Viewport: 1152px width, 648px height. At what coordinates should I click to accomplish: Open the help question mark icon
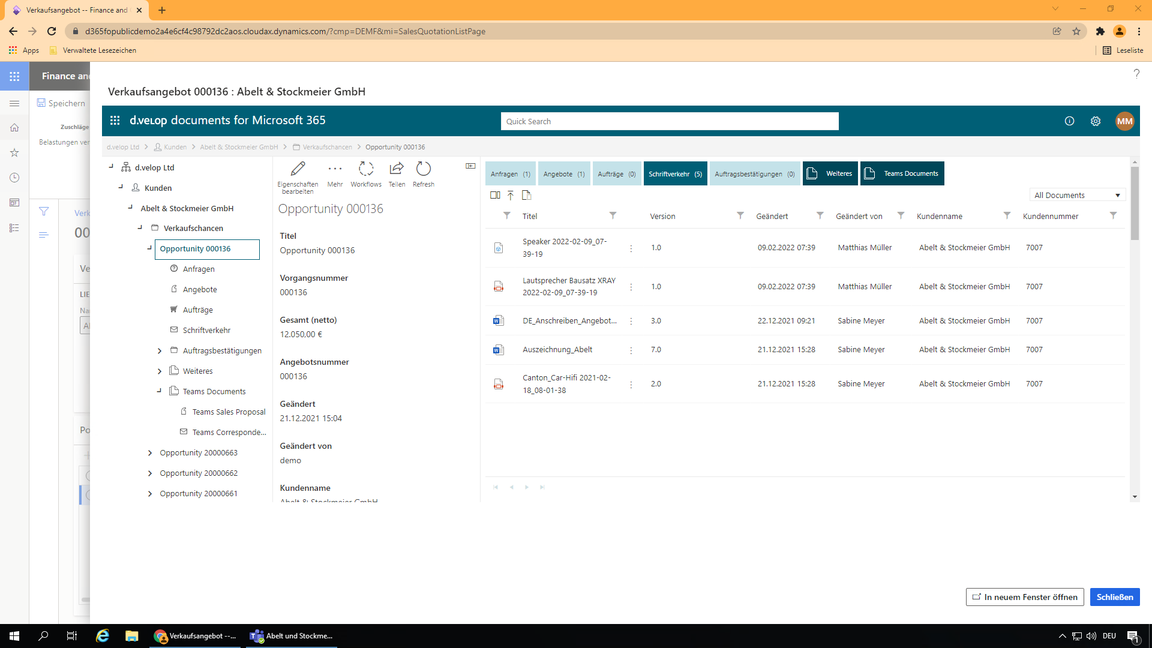(1136, 74)
